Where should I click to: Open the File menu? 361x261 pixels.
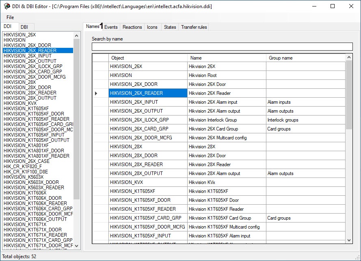(x=10, y=17)
